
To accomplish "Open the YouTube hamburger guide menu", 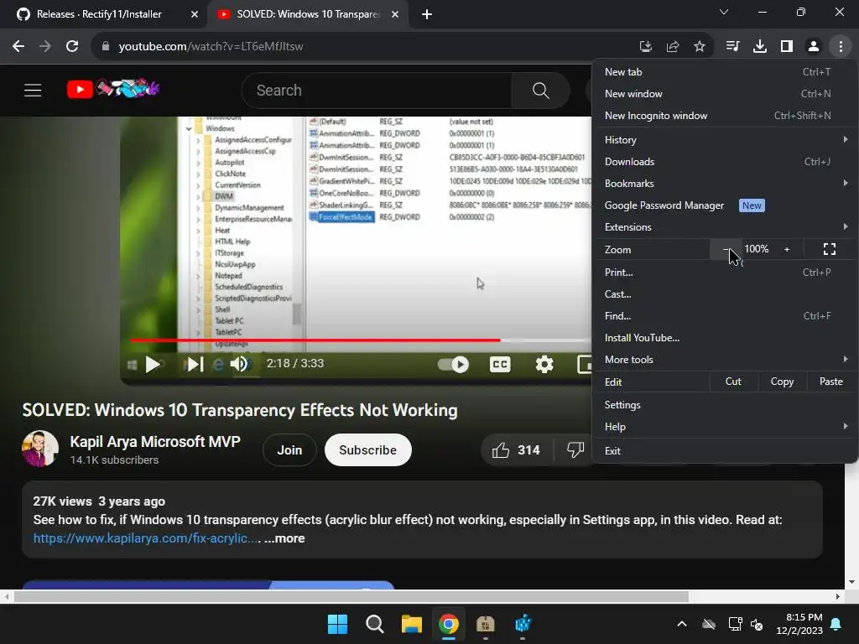I will pyautogui.click(x=33, y=91).
